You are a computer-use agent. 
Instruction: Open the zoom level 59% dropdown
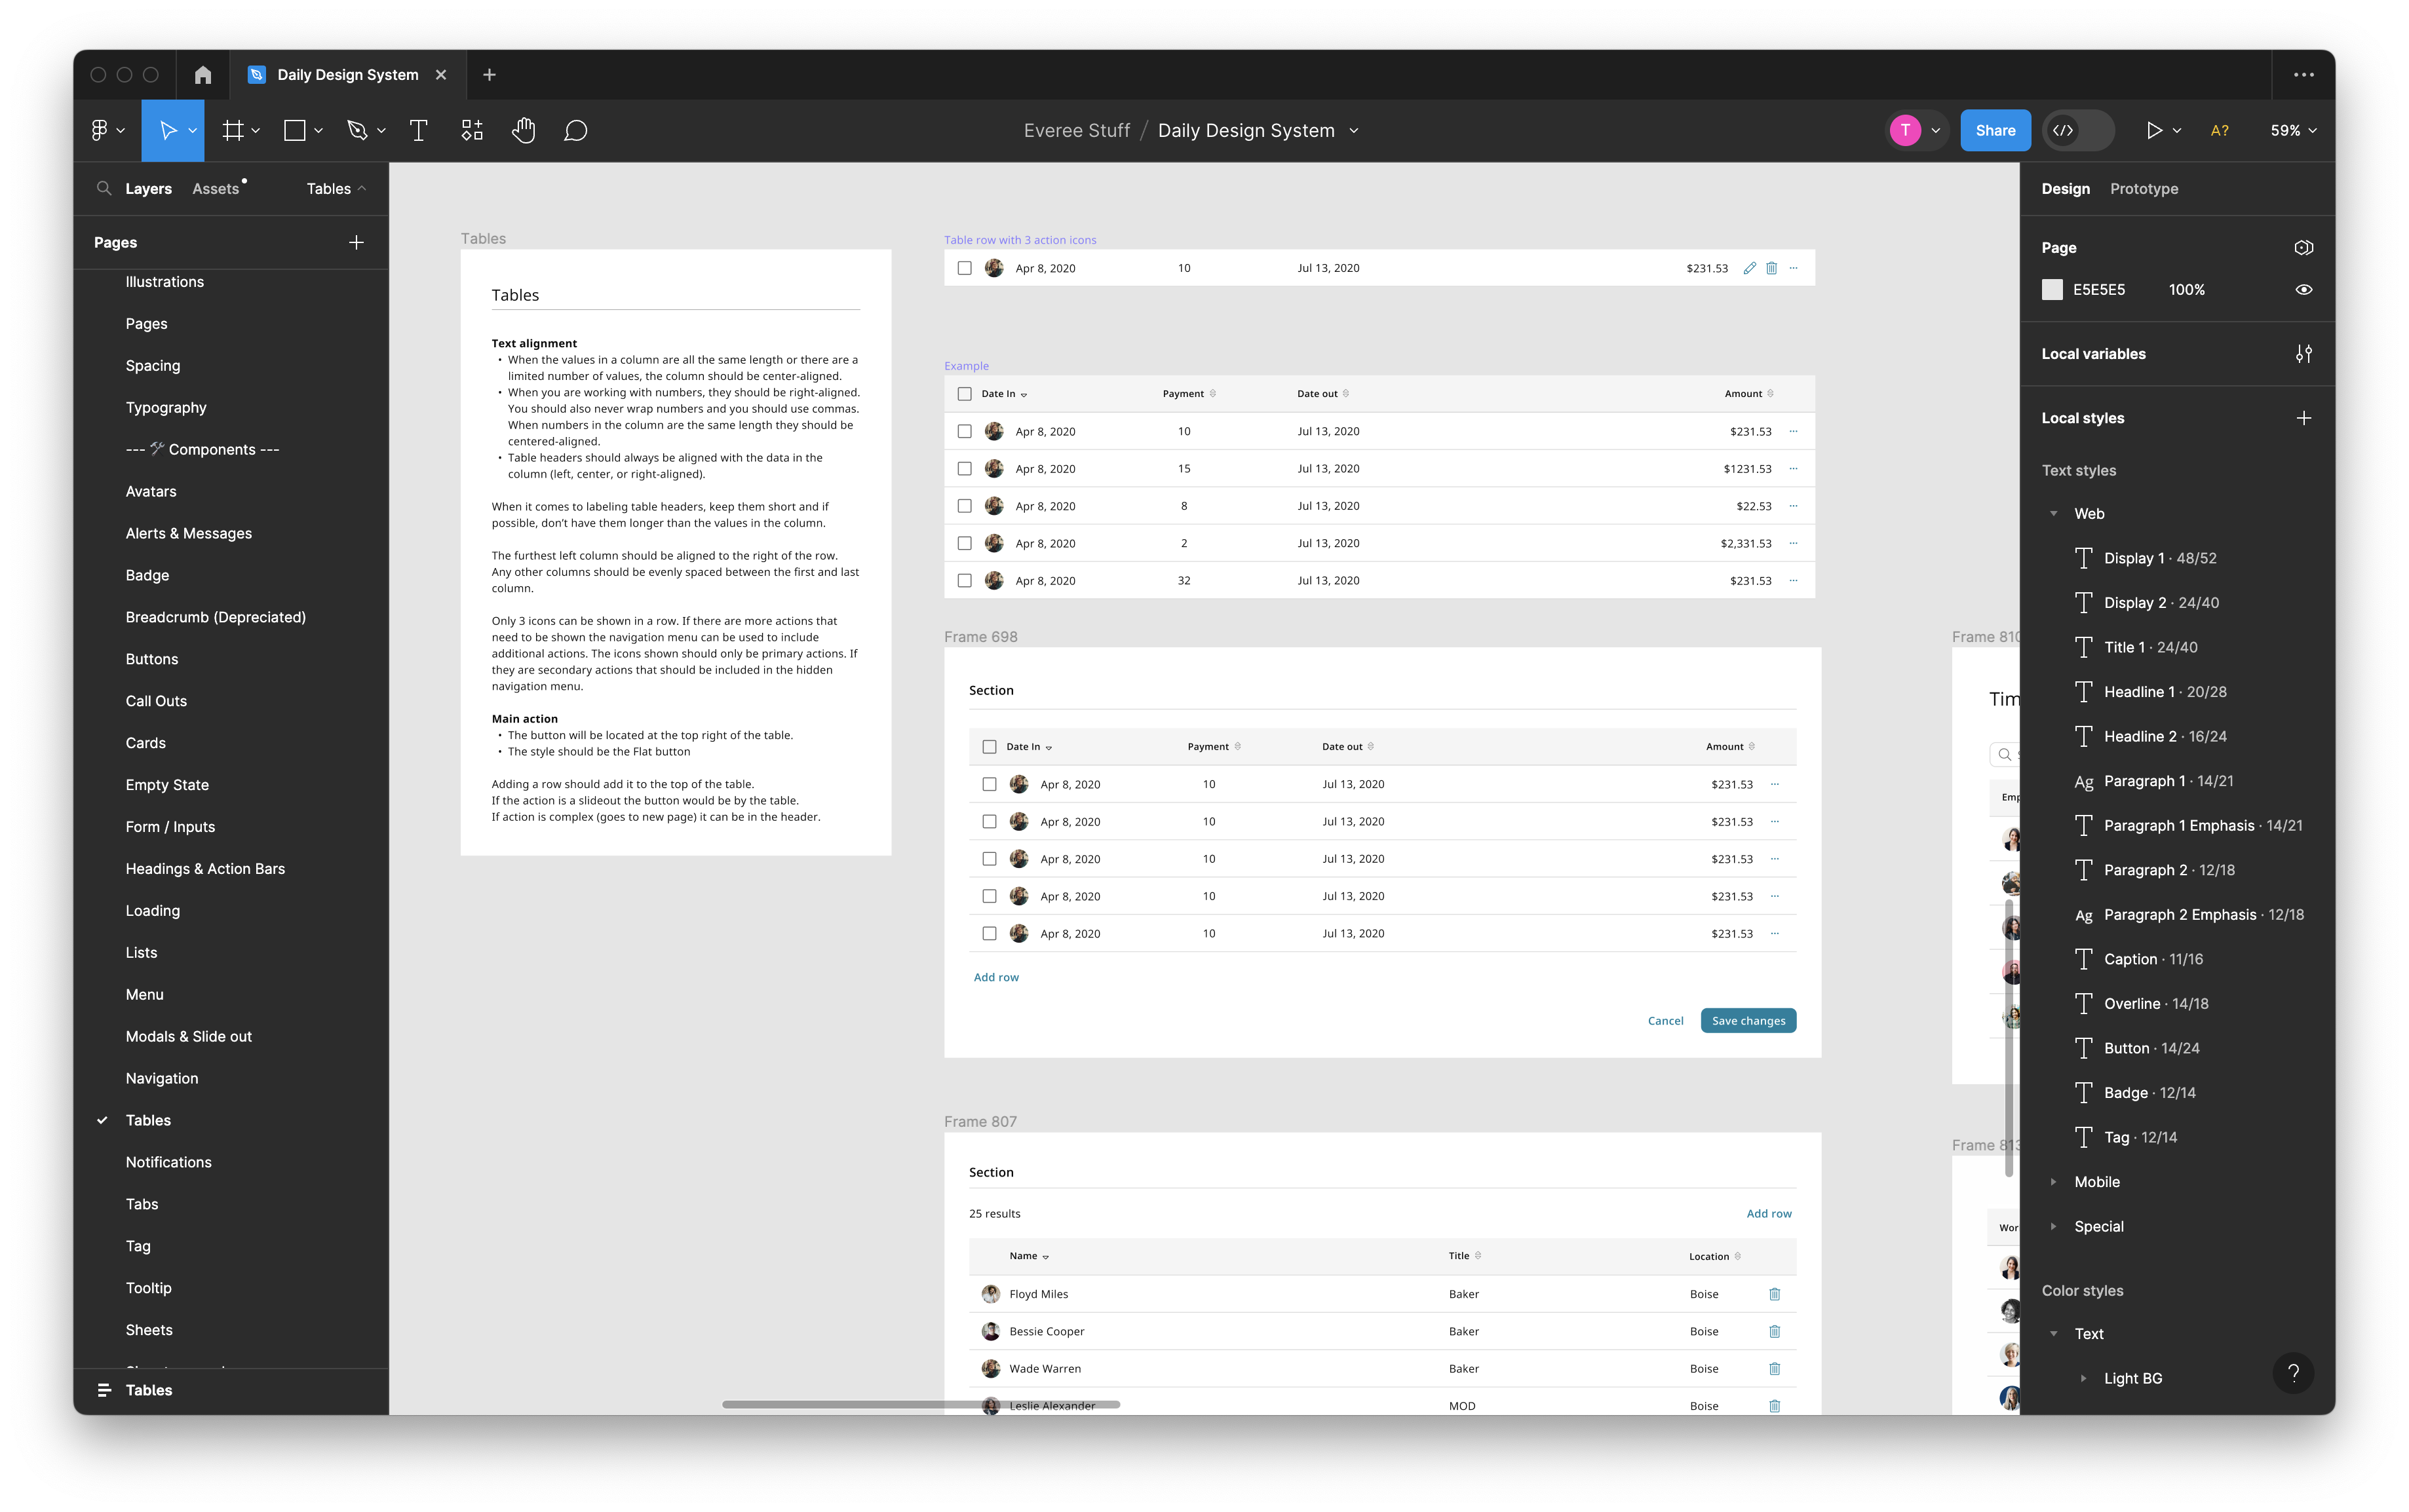[x=2293, y=130]
